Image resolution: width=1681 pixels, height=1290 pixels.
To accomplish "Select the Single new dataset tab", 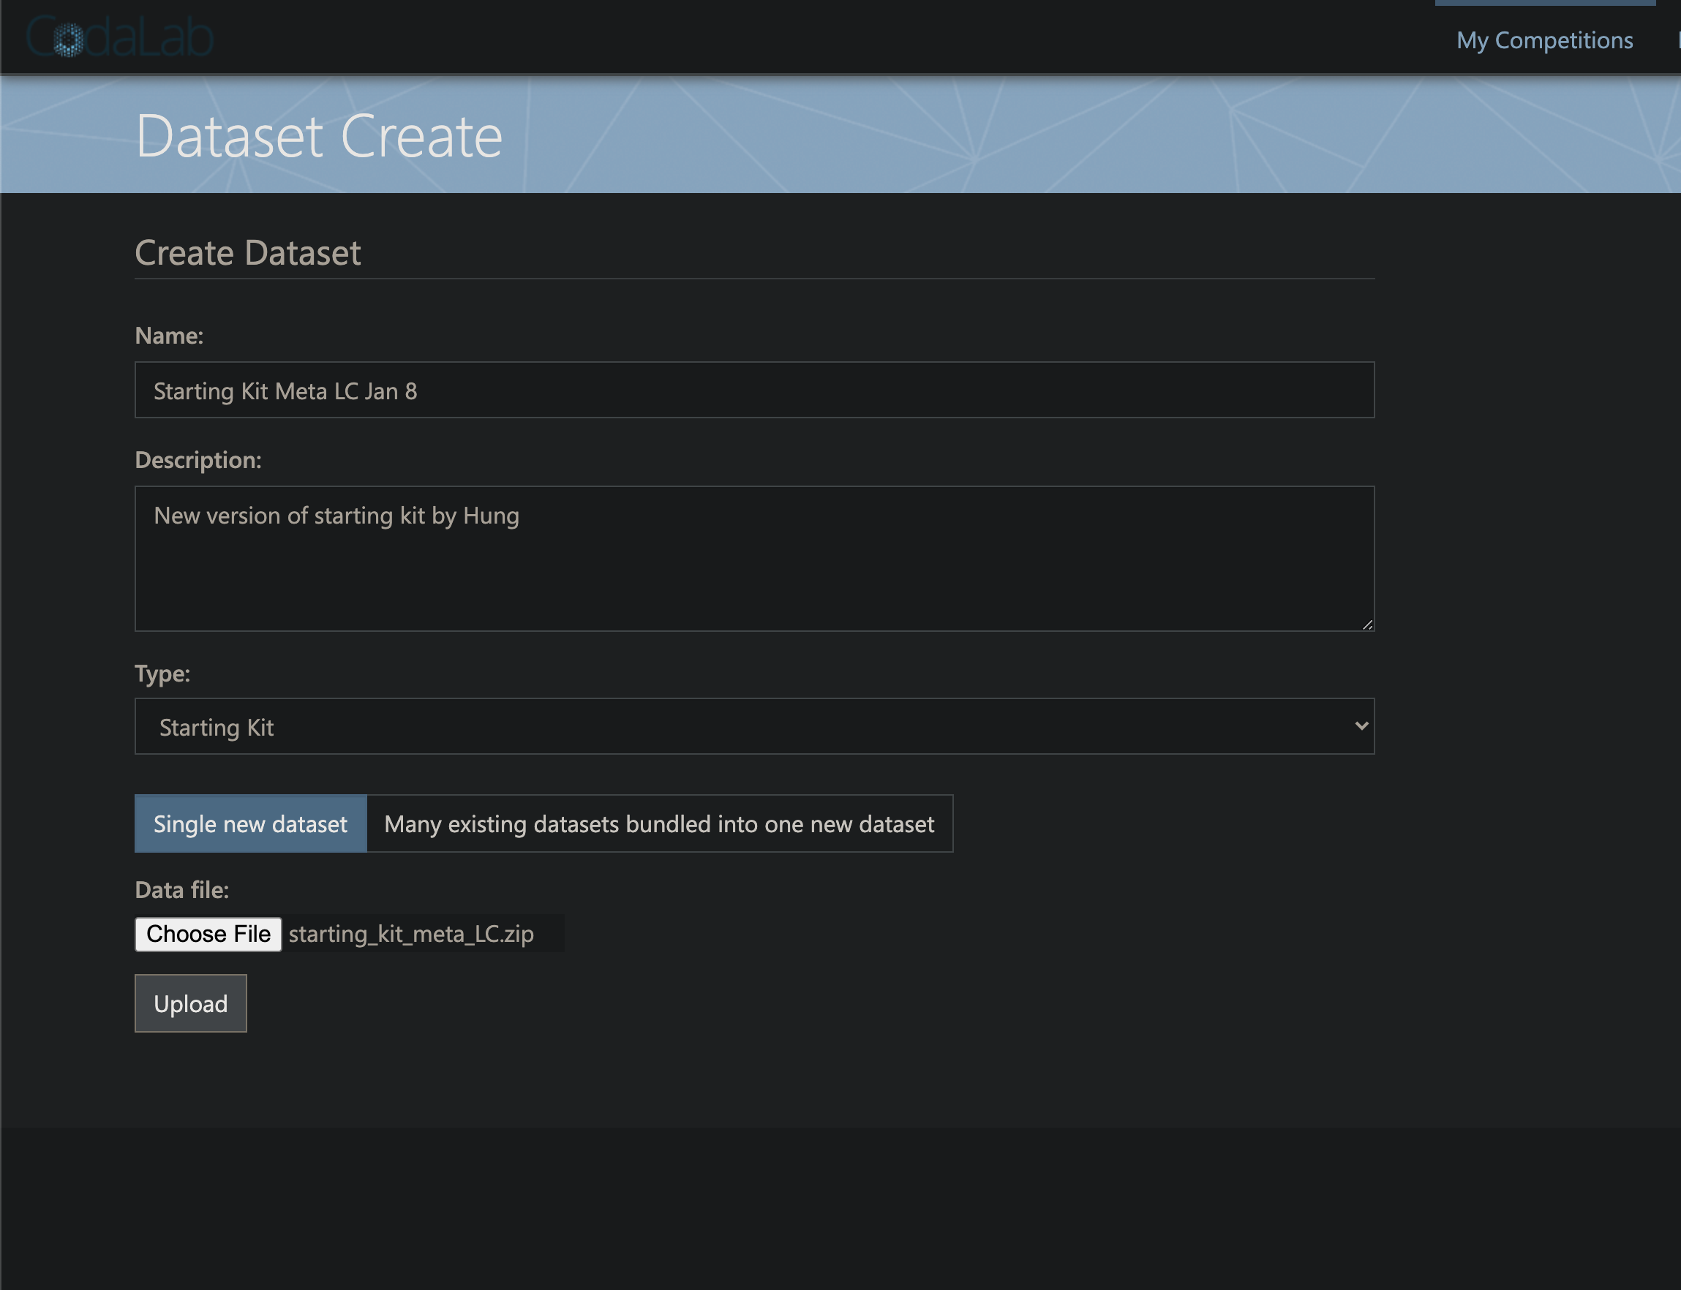I will pos(250,823).
